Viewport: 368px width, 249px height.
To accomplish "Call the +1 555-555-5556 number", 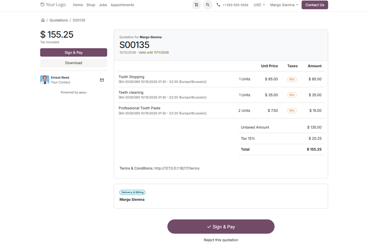I will point(235,5).
